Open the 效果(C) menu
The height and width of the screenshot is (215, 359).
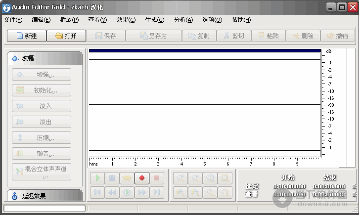[x=126, y=20]
